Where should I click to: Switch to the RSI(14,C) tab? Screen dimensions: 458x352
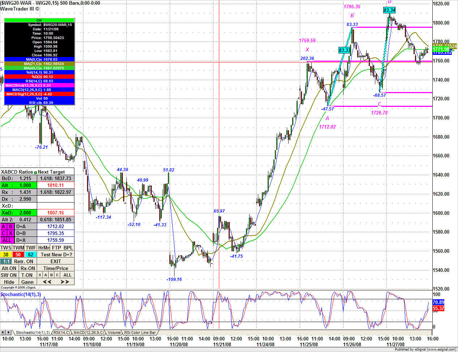click(62, 333)
